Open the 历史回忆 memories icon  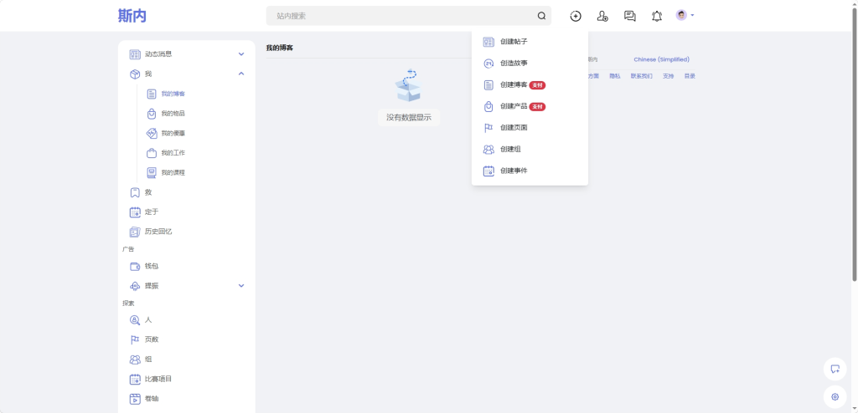pos(135,232)
